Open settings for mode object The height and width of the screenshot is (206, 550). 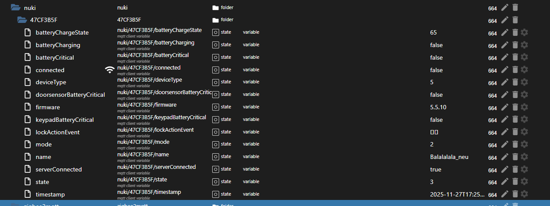[524, 144]
